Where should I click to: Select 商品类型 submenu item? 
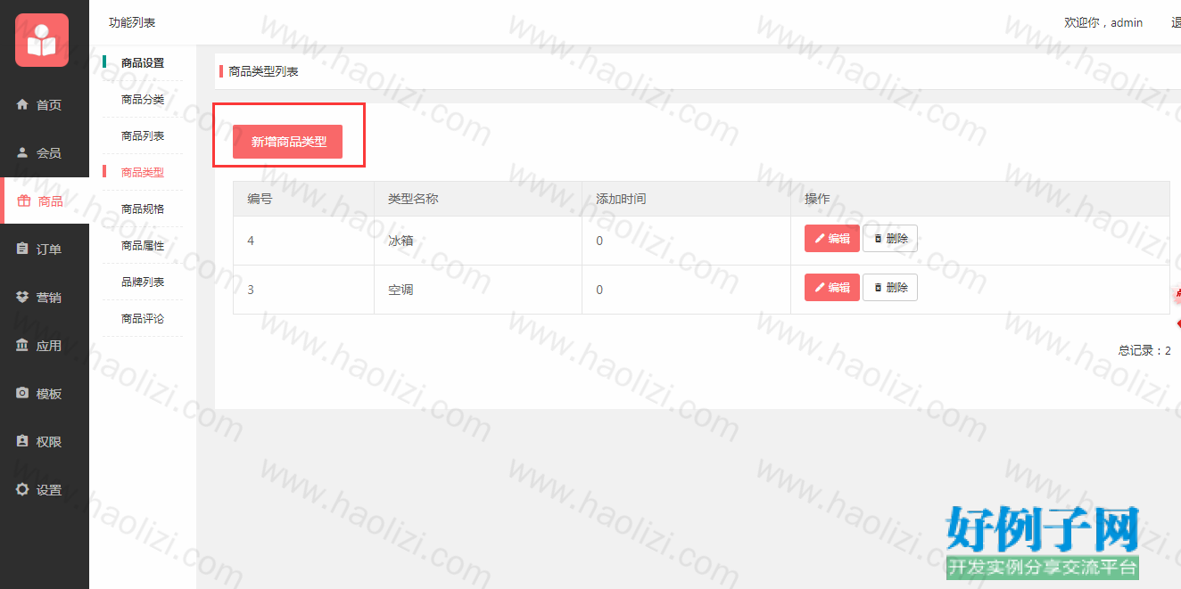pos(143,173)
